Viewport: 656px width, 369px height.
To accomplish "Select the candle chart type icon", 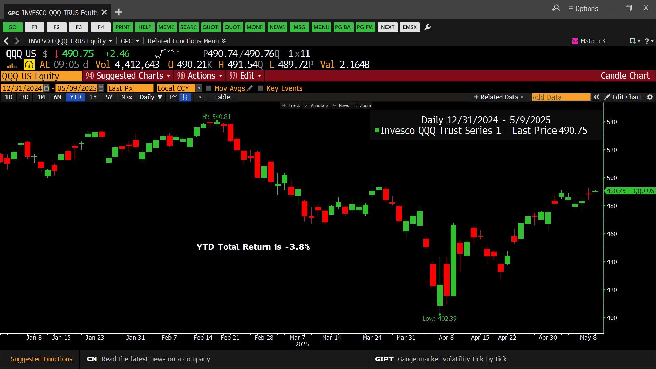I will [185, 97].
